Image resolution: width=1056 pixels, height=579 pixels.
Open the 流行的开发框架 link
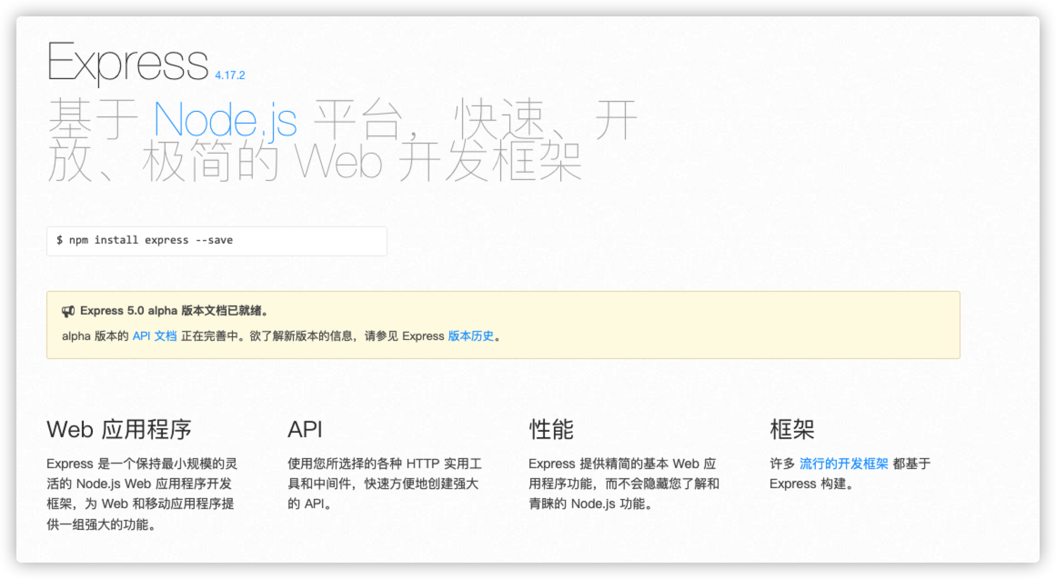(844, 464)
